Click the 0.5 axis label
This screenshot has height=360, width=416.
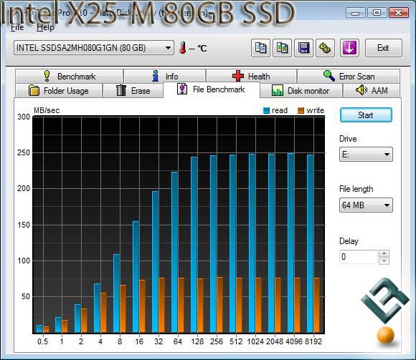click(43, 341)
